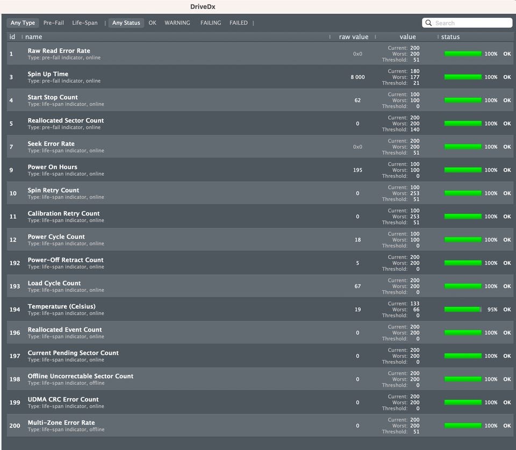Click the DriveDx window title
Viewport: 516px width, 450px height.
(203, 6)
